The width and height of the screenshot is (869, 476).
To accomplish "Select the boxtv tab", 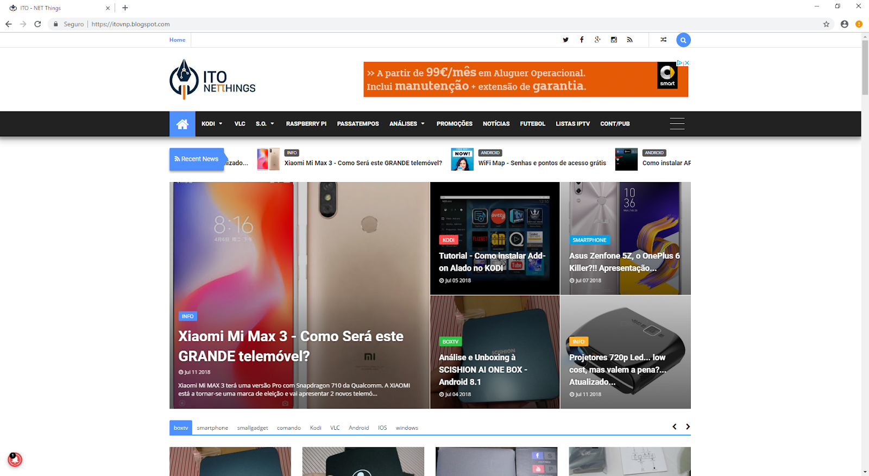I will (181, 428).
